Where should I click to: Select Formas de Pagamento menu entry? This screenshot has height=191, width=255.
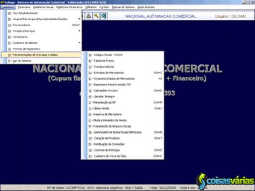click(x=41, y=49)
